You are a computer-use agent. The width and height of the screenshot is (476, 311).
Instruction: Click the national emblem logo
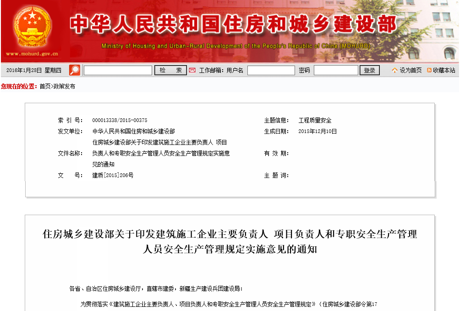32,27
